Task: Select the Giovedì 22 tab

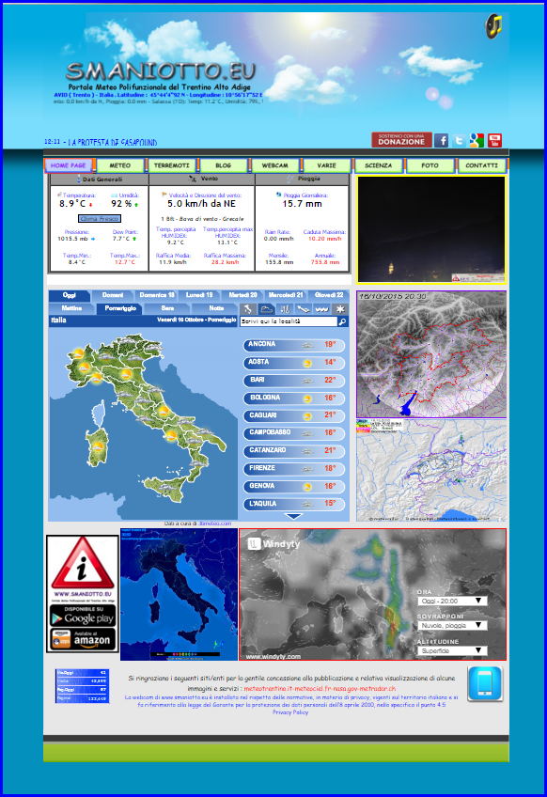Action: click(x=329, y=295)
